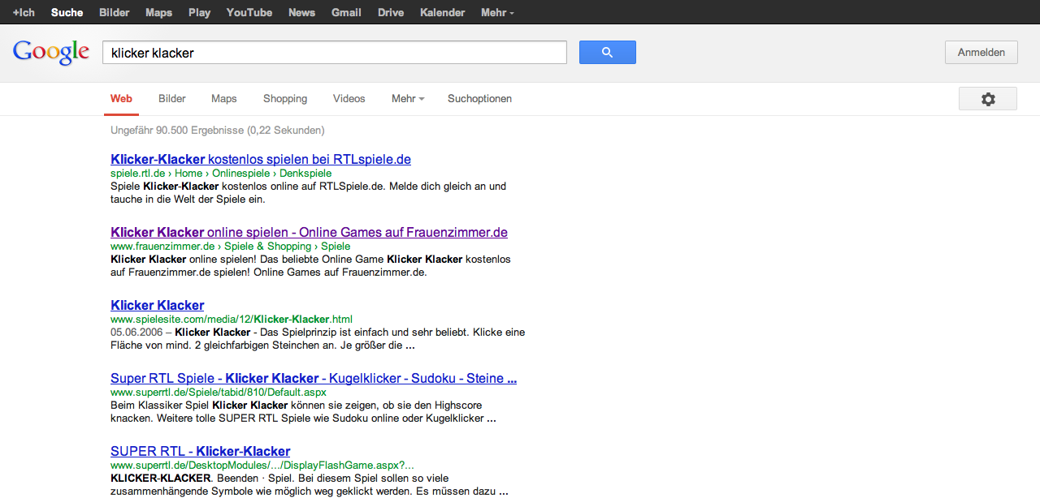This screenshot has height=498, width=1040.
Task: Go to Gmail in top navigation bar
Action: coord(346,12)
